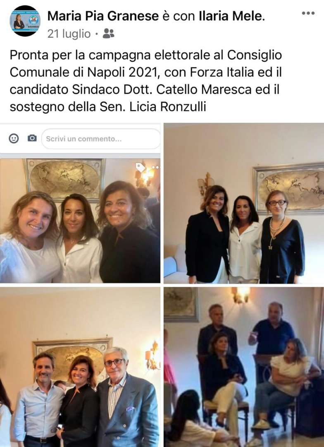Image resolution: width=324 pixels, height=447 pixels.
Task: Open the tagged Ilaria Mele profile link
Action: coord(231,16)
